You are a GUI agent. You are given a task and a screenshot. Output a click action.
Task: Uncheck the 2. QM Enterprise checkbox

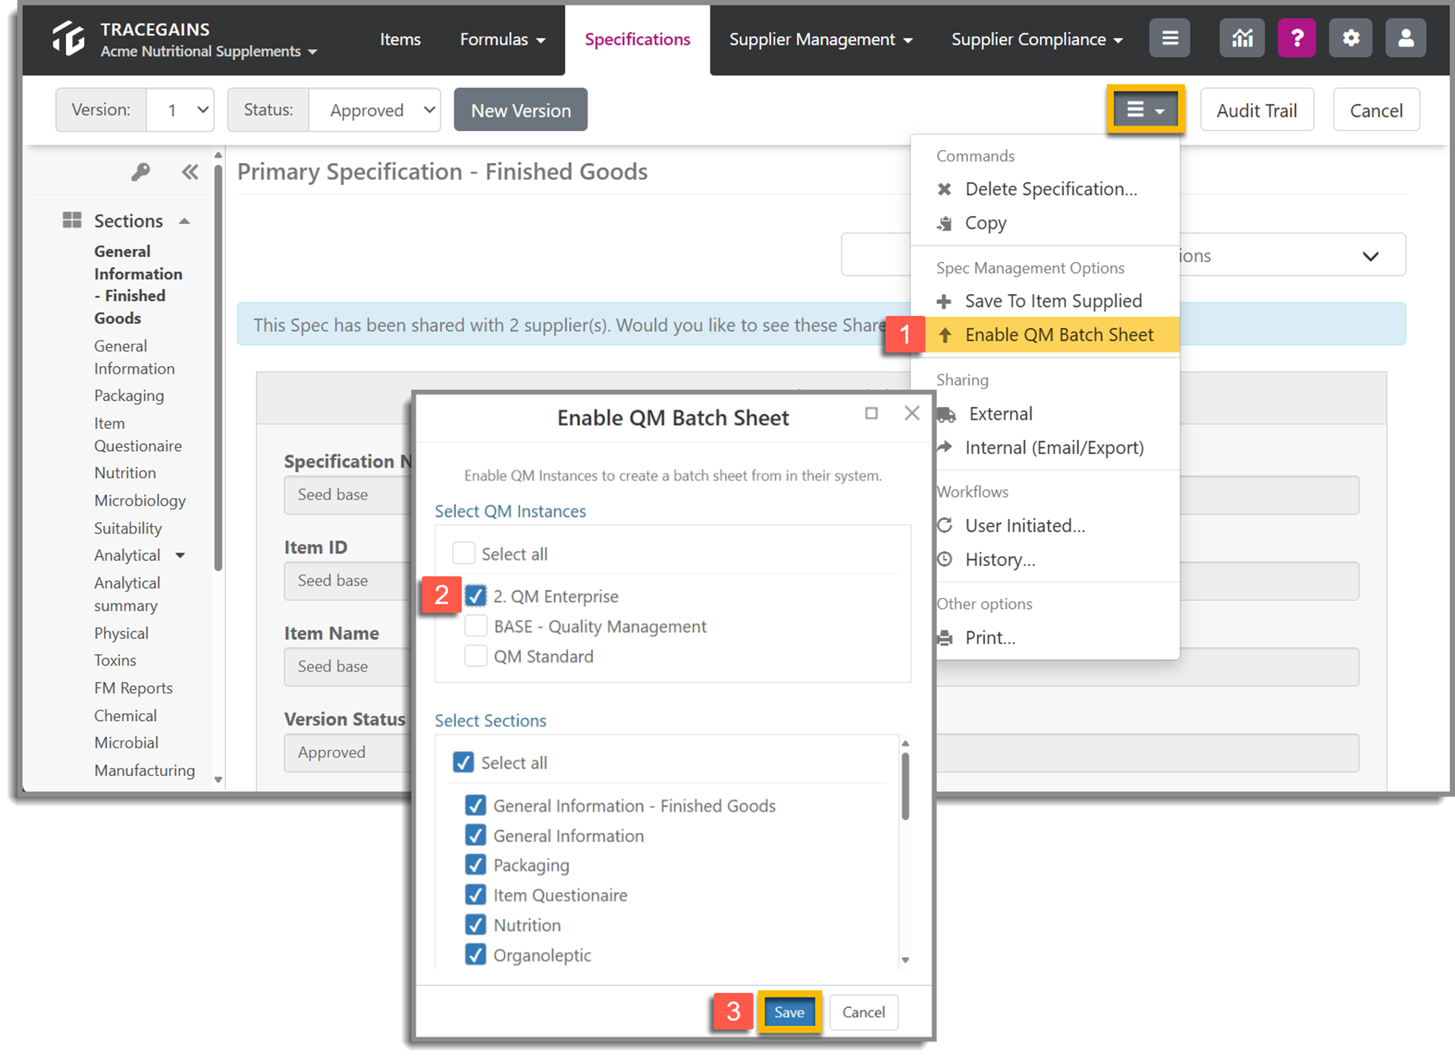click(x=475, y=596)
